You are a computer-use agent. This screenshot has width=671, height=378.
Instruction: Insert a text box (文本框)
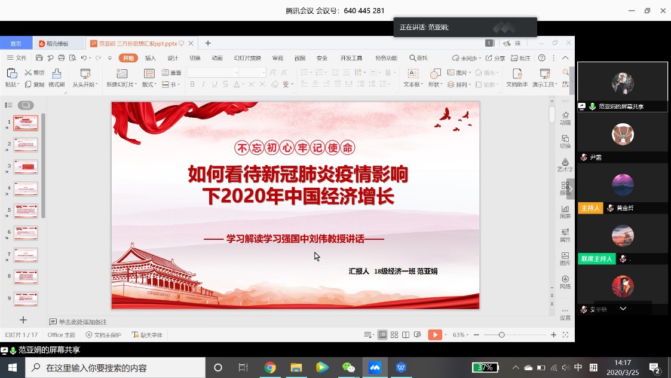[412, 78]
